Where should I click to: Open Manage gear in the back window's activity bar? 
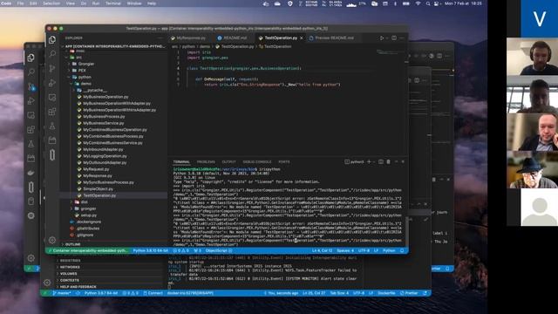tap(31, 258)
